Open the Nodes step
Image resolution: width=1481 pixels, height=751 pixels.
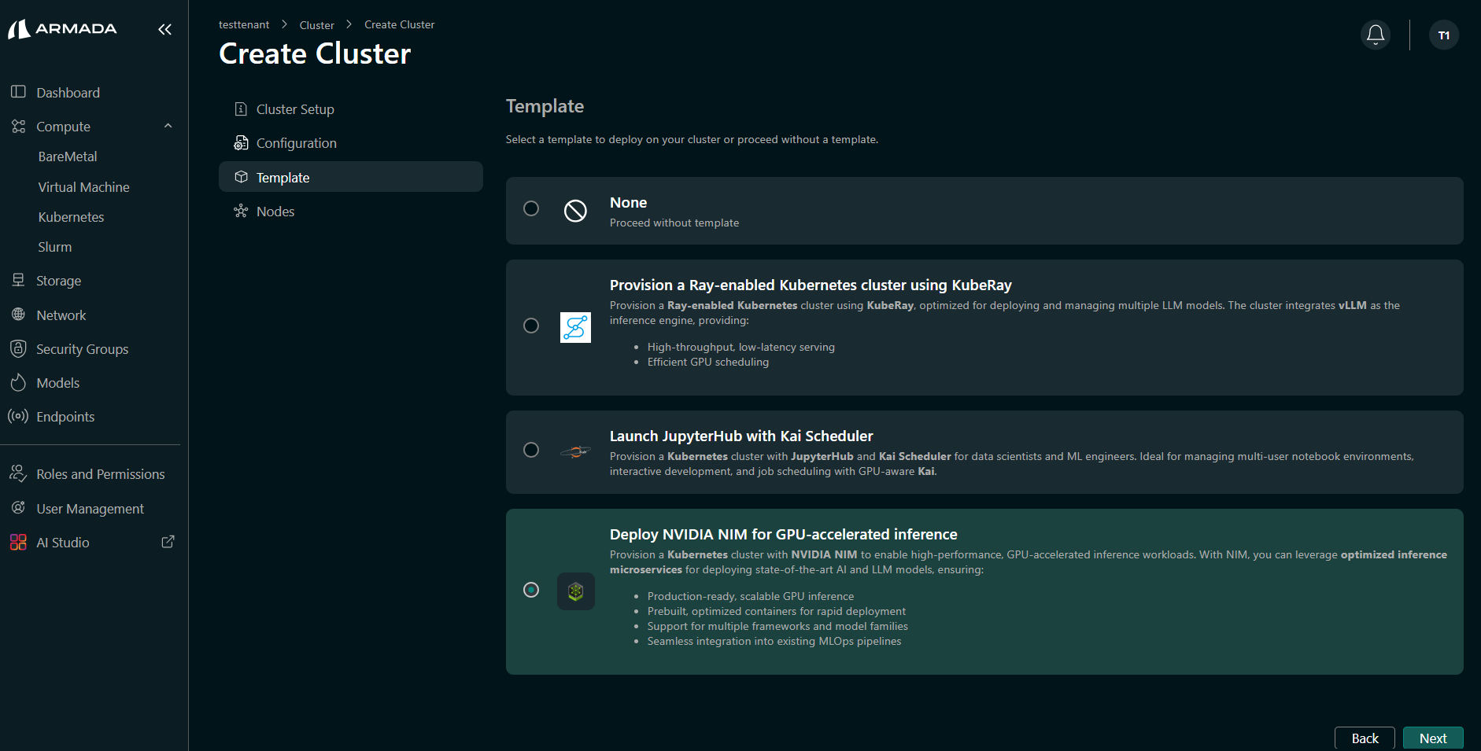(275, 211)
